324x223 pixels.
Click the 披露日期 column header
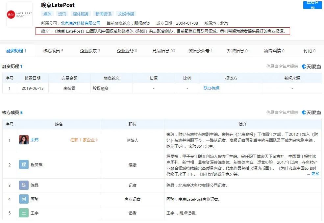click(x=33, y=78)
